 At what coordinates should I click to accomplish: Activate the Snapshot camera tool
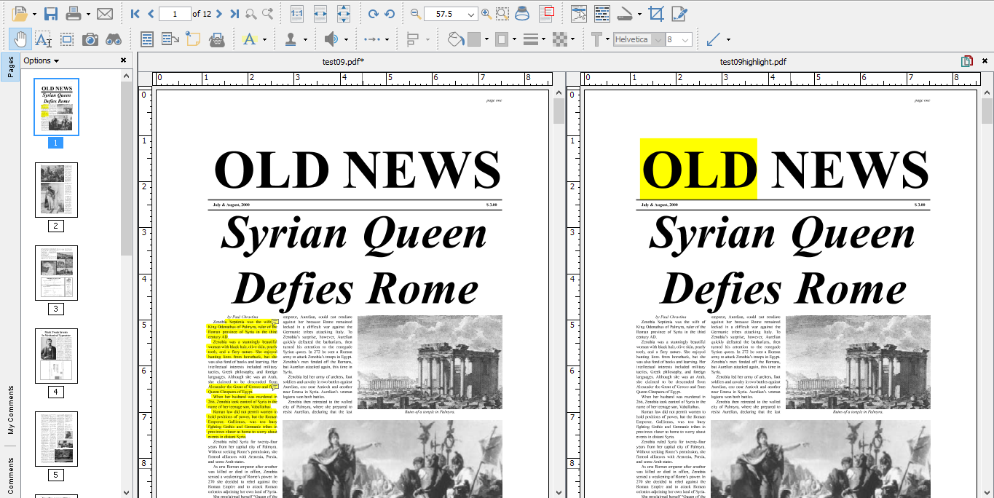click(x=90, y=39)
